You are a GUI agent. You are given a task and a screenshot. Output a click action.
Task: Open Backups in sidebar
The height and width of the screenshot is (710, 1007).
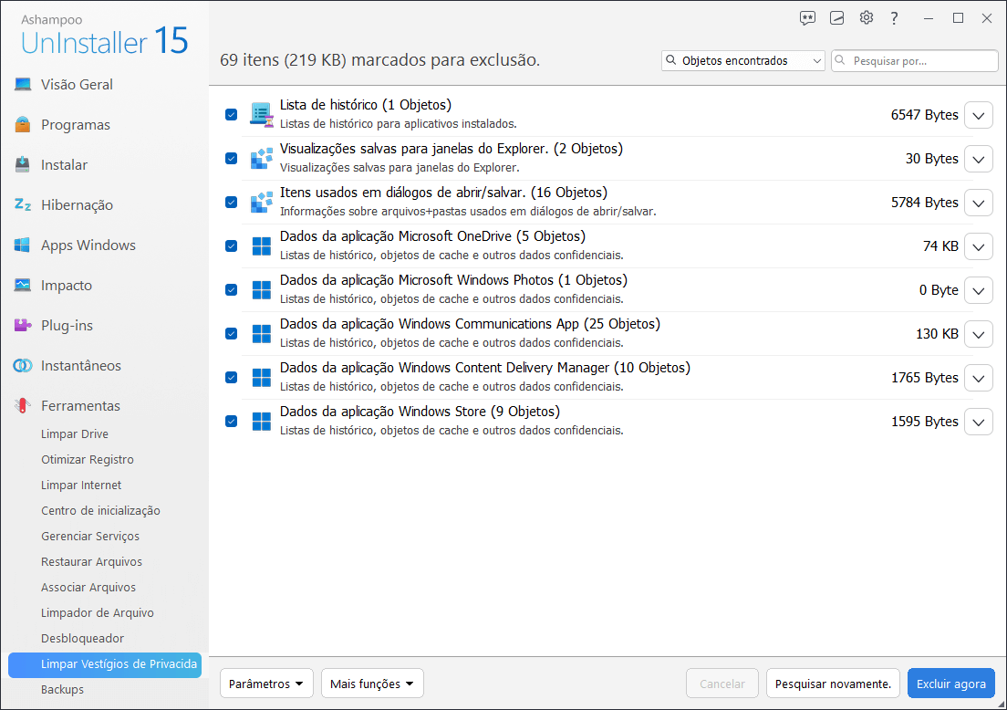pyautogui.click(x=62, y=689)
